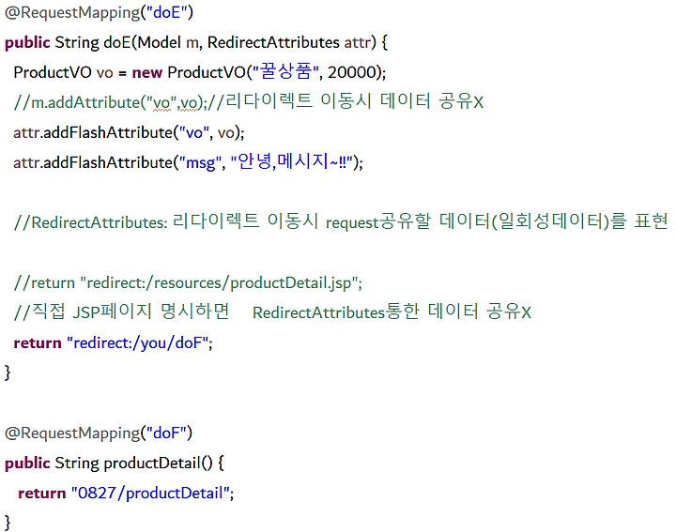Click the closing brace of doE method
Screen dimensions: 676x532
point(8,372)
